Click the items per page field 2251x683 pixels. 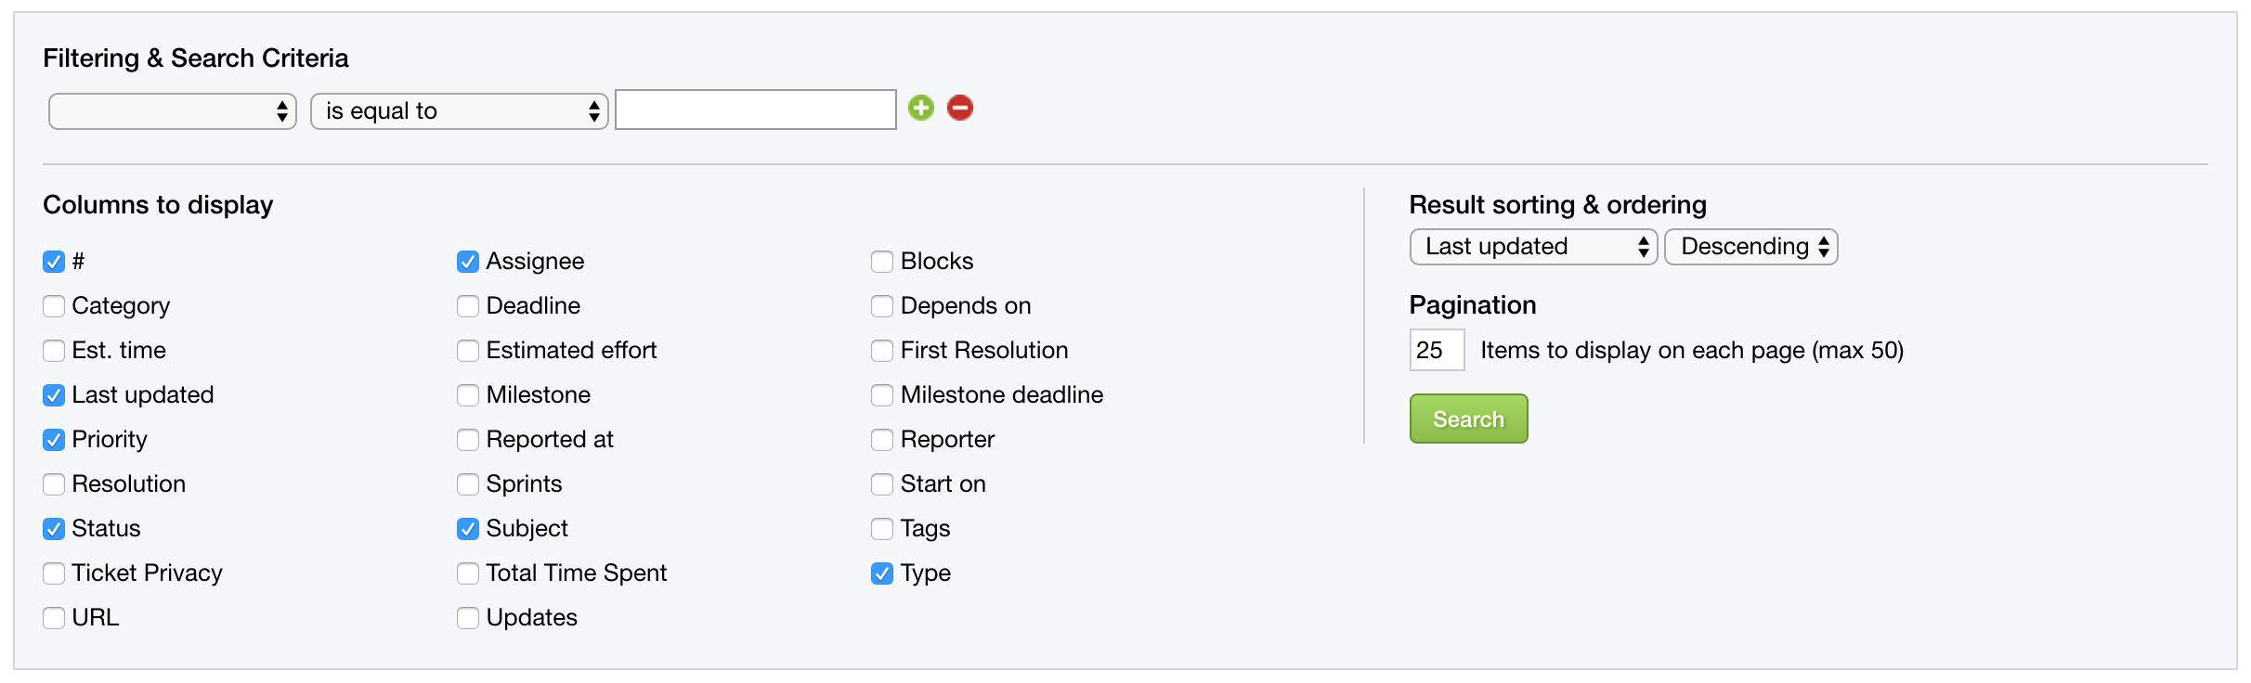click(1437, 350)
